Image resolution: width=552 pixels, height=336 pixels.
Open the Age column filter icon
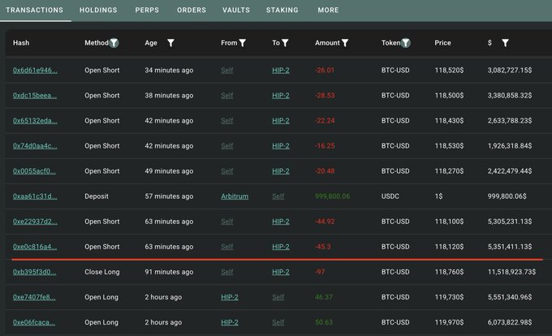pyautogui.click(x=170, y=43)
